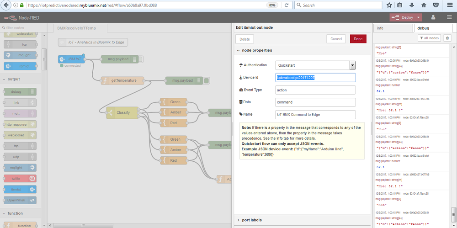Select the getTemperature function node
The height and width of the screenshot is (228, 457).
coord(122,80)
